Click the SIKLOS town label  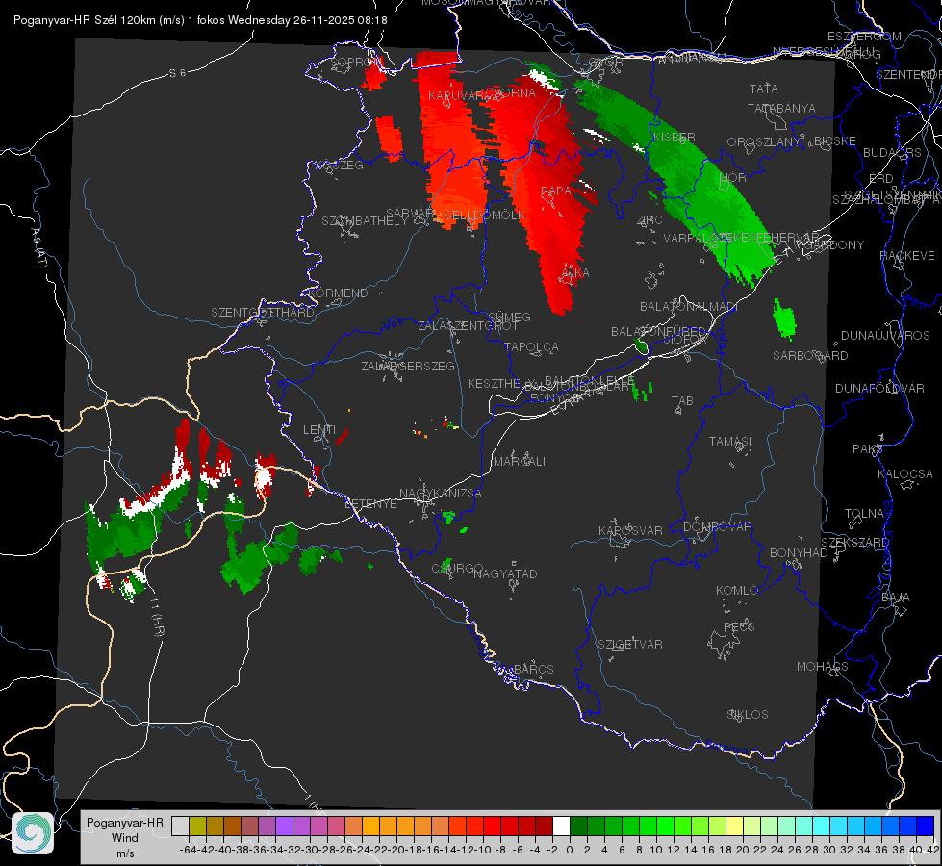pos(747,715)
